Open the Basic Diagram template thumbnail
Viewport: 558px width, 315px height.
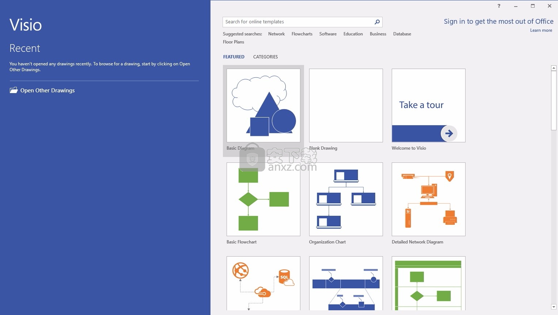click(x=263, y=105)
